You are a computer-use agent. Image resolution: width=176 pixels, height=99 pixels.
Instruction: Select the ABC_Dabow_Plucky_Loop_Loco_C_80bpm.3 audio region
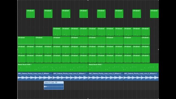coord(141,76)
